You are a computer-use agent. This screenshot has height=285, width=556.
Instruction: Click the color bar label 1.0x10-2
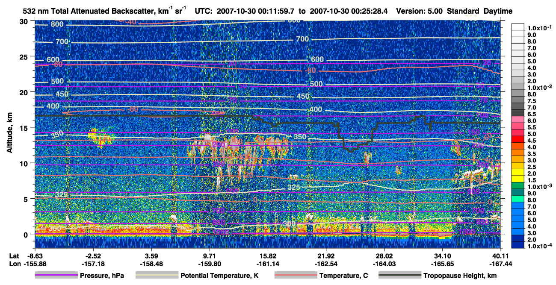539,88
